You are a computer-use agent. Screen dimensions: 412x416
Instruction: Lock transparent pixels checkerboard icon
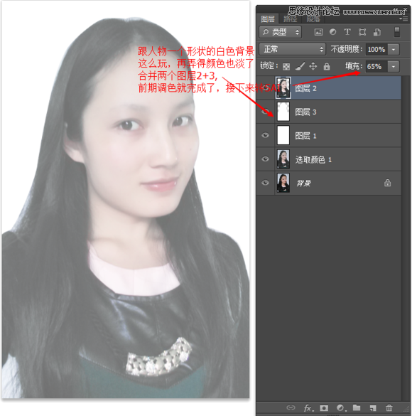click(286, 66)
